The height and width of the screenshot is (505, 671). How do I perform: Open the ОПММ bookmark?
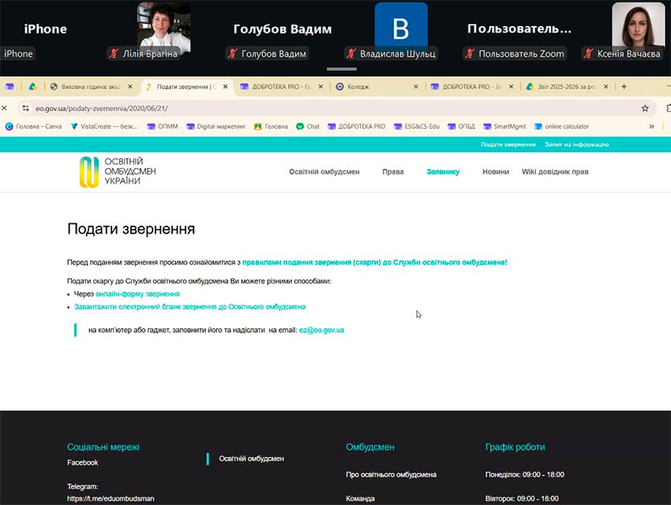pyautogui.click(x=162, y=126)
